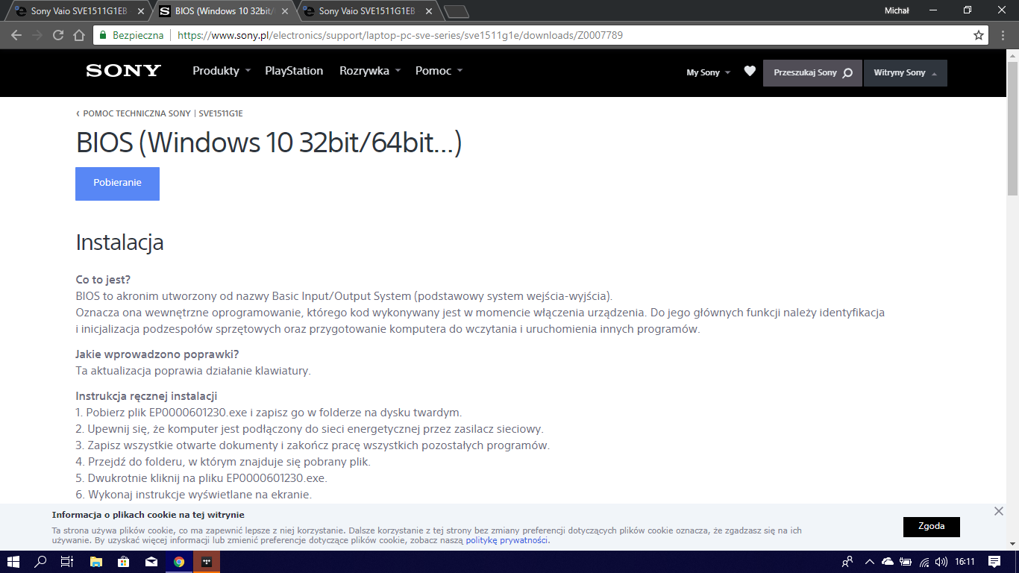Close the first Sony Vaio SVE1511G1EB tab
Image resolution: width=1019 pixels, height=573 pixels.
tap(142, 11)
